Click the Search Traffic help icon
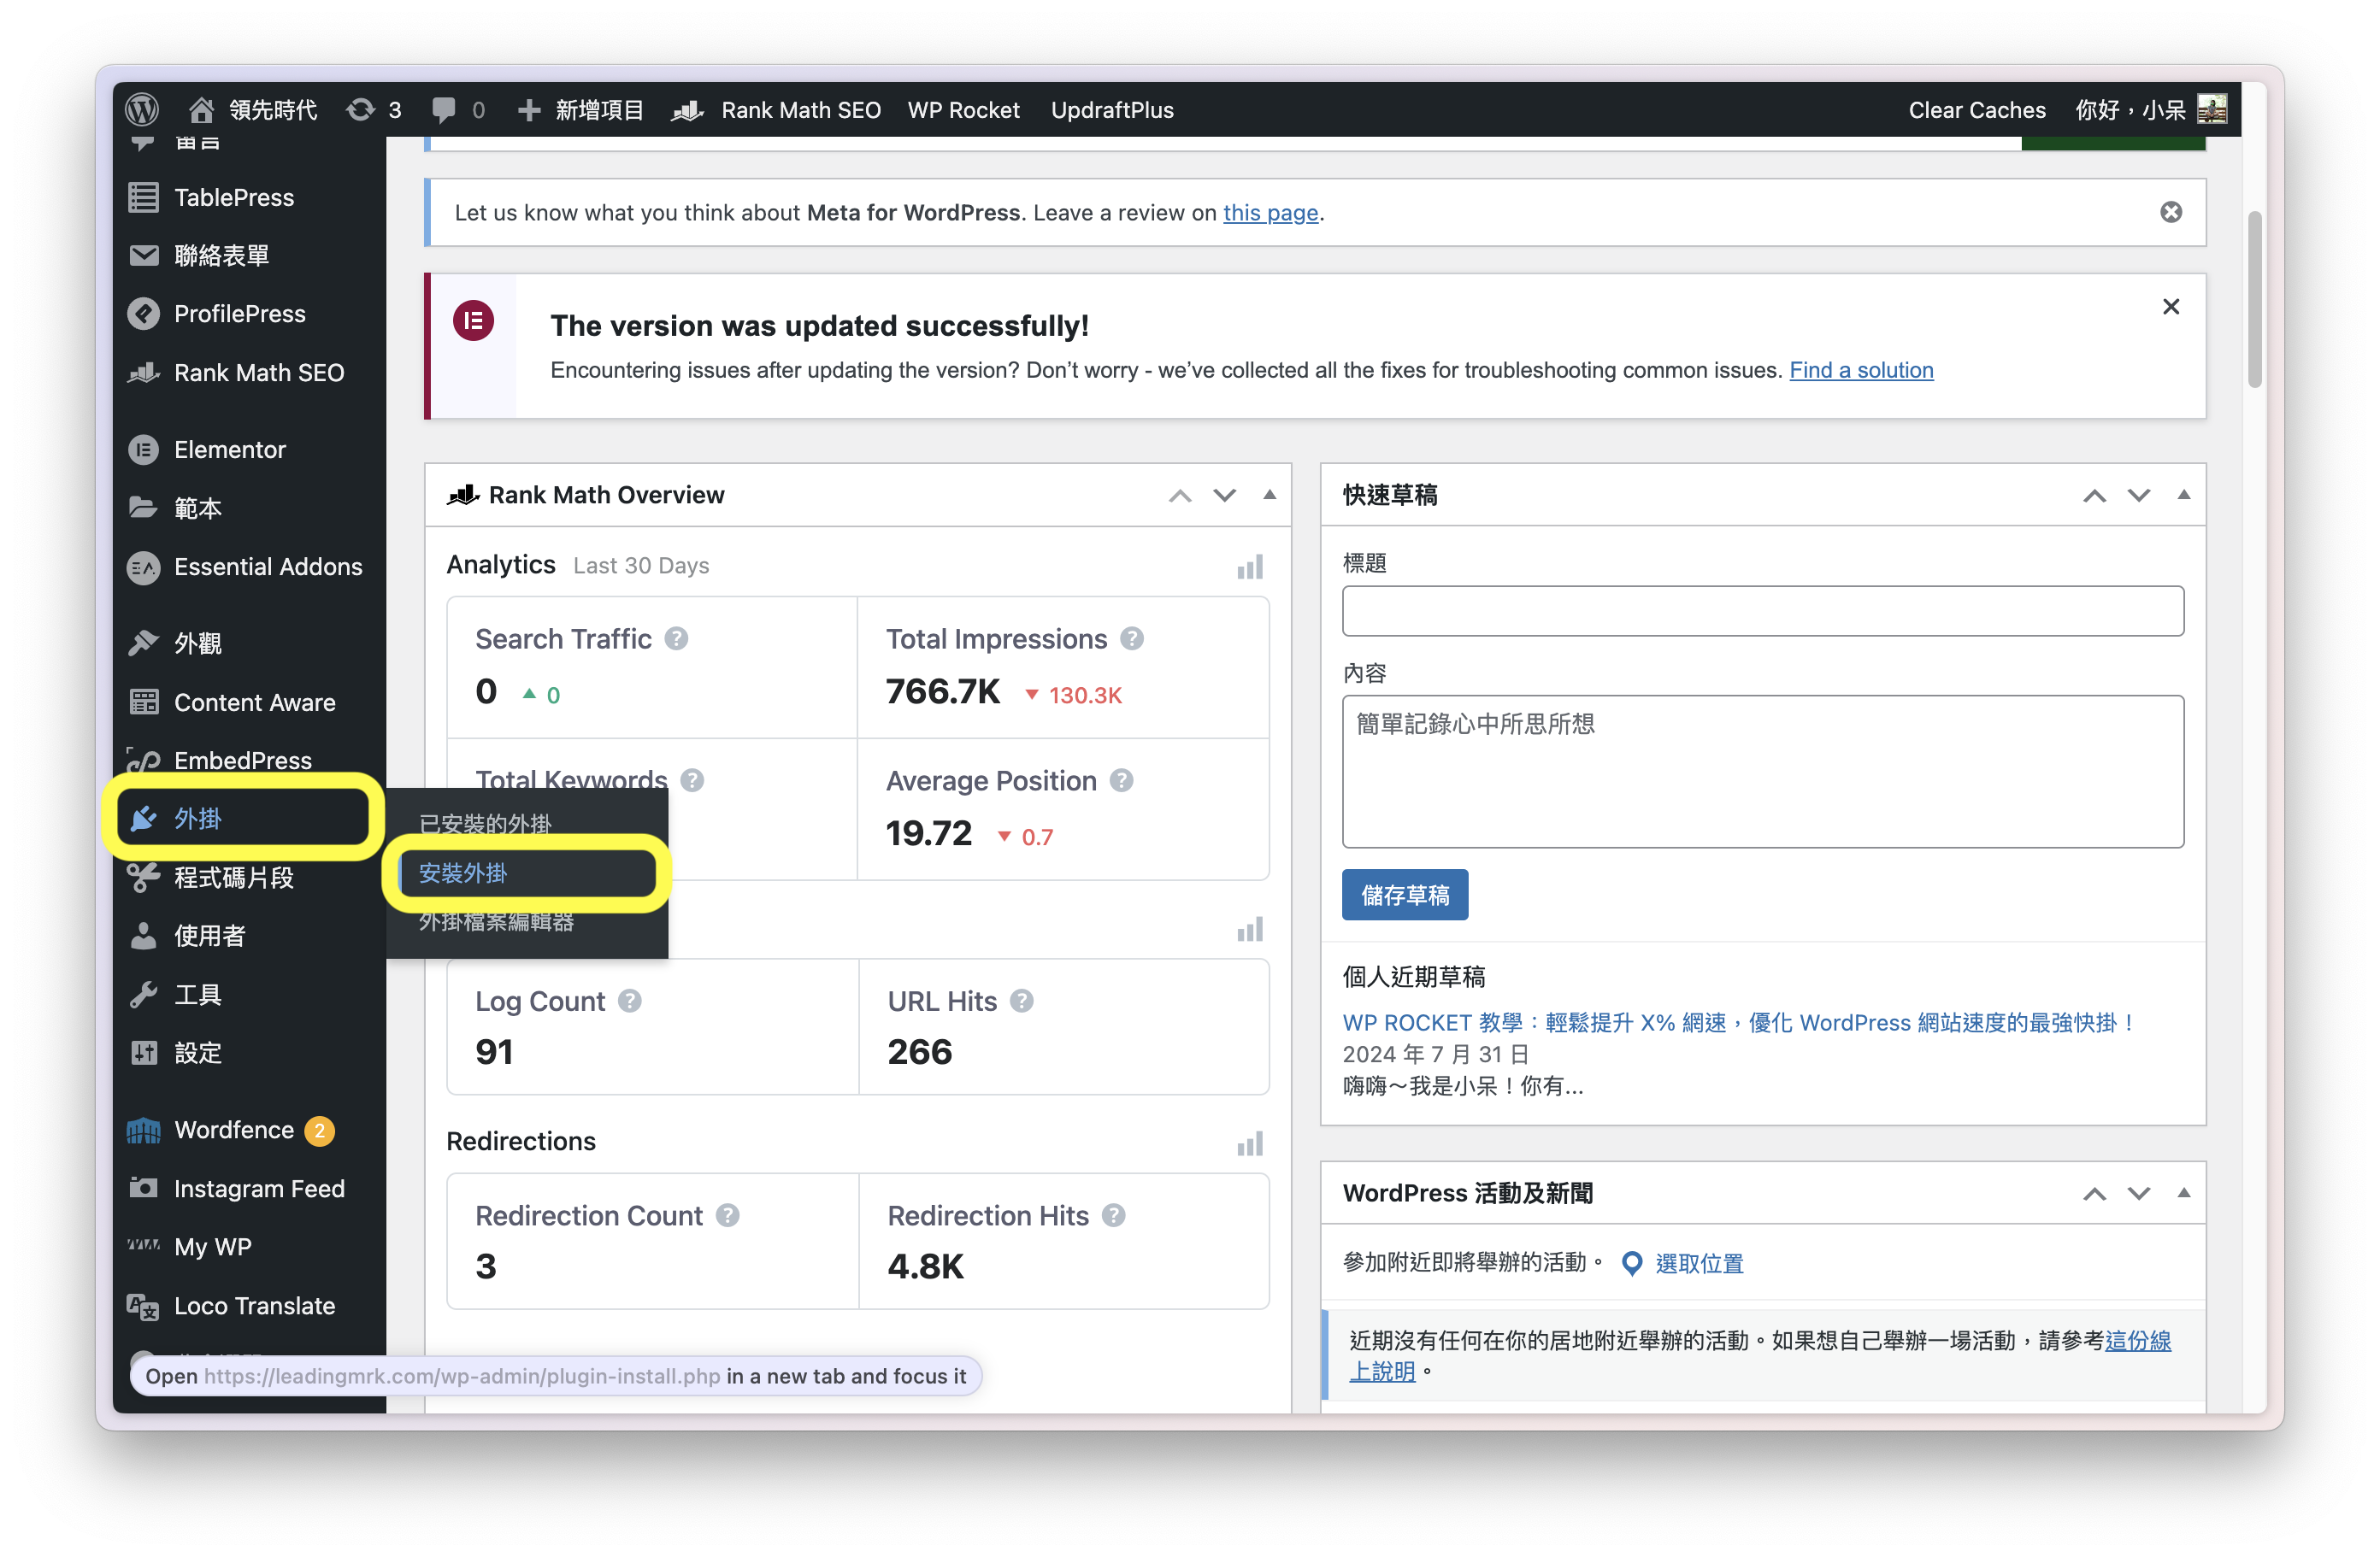The width and height of the screenshot is (2380, 1557). (677, 638)
